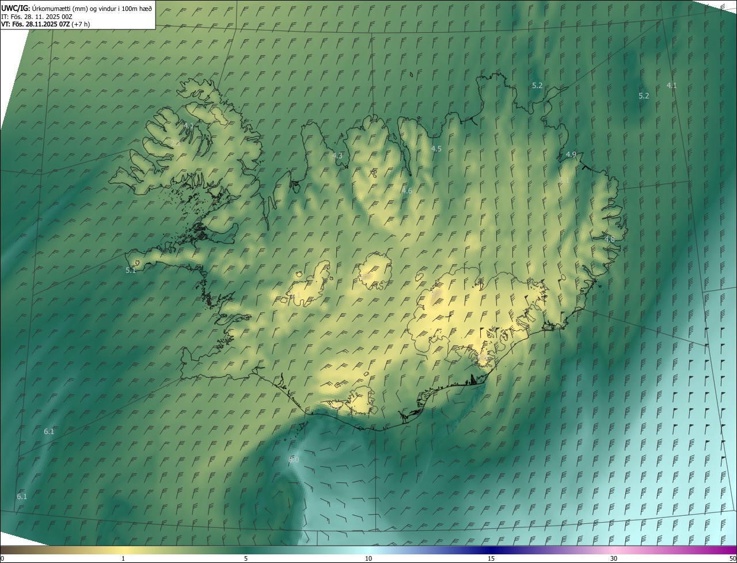Click the colorbar tick label '10'
Image resolution: width=737 pixels, height=563 pixels.
368,559
